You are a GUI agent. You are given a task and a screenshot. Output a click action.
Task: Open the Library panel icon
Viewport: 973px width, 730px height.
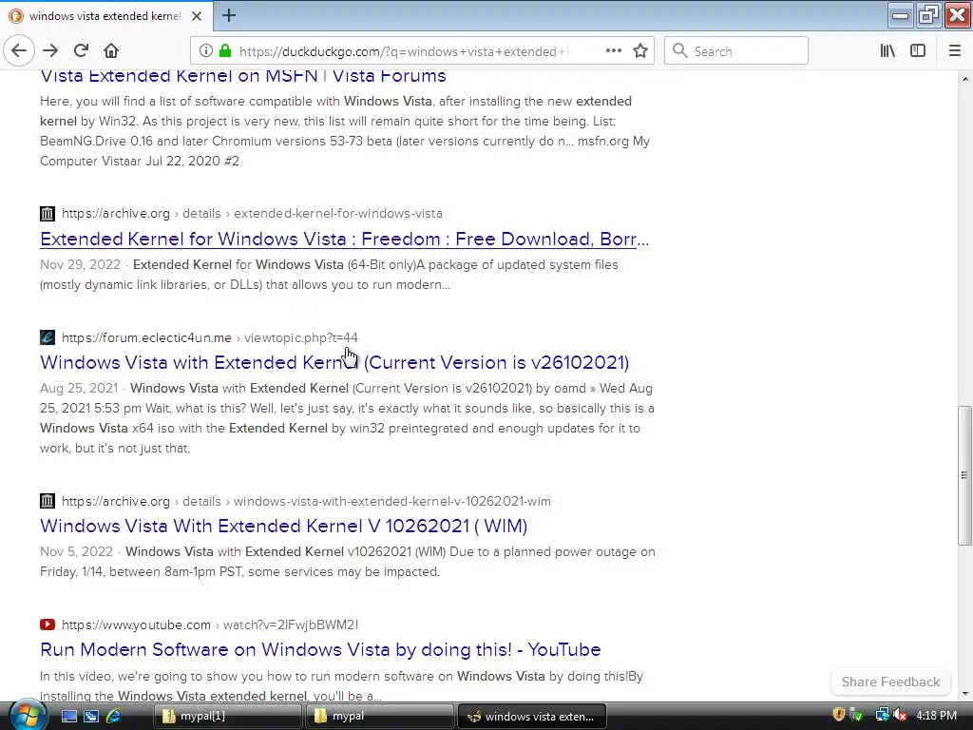coord(887,51)
